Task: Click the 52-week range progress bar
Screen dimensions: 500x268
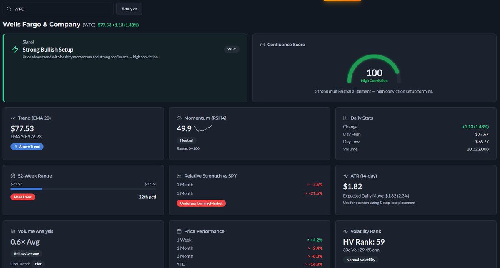Action: [83, 189]
